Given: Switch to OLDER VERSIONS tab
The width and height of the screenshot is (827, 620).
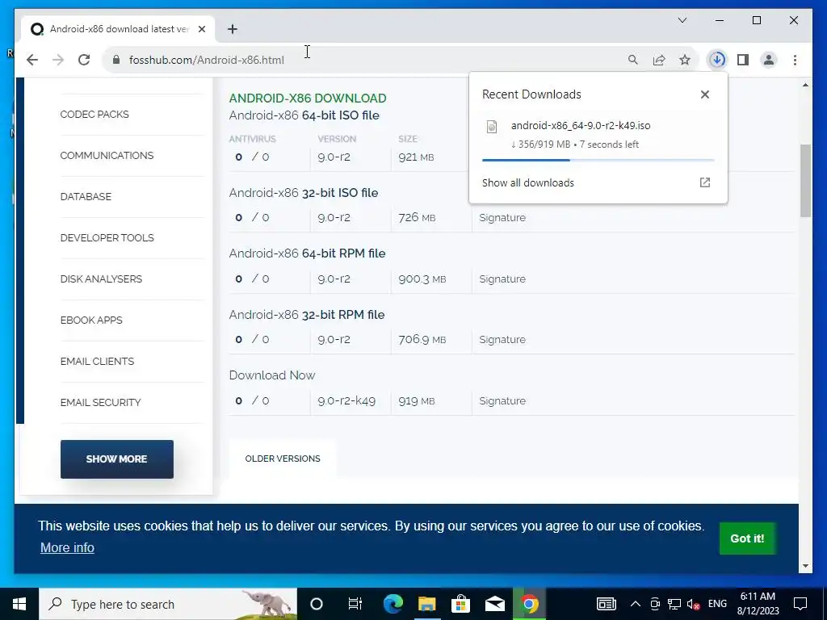Looking at the screenshot, I should tap(282, 459).
